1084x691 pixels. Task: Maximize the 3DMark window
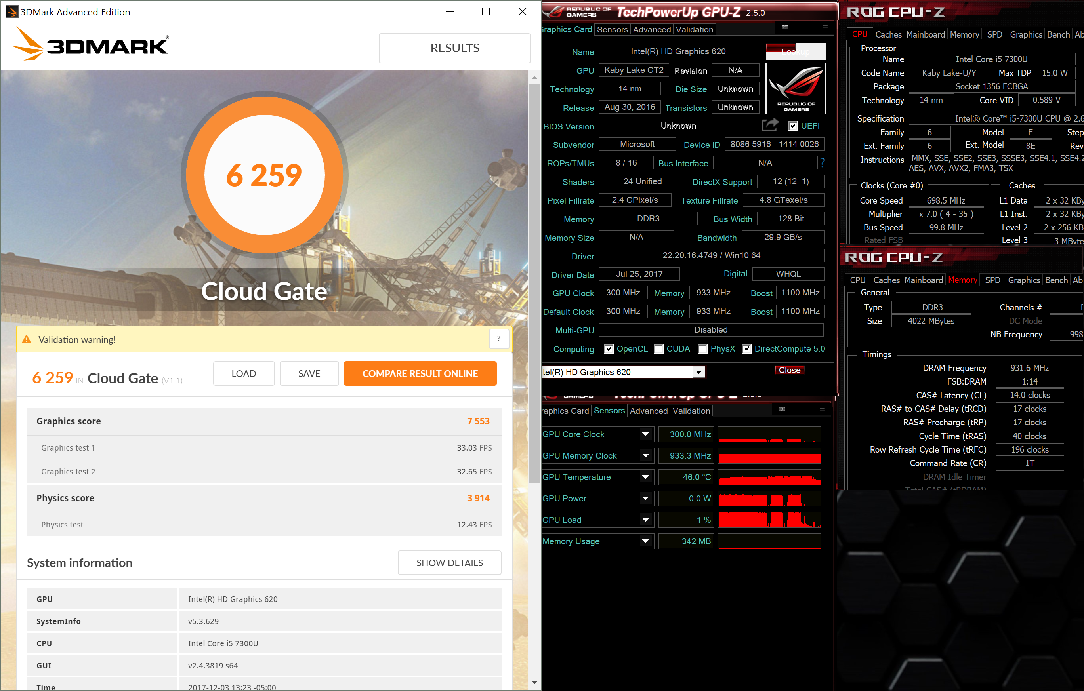pyautogui.click(x=486, y=12)
